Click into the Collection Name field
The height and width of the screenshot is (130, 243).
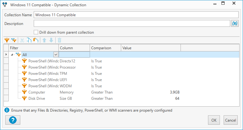[x=136, y=15]
